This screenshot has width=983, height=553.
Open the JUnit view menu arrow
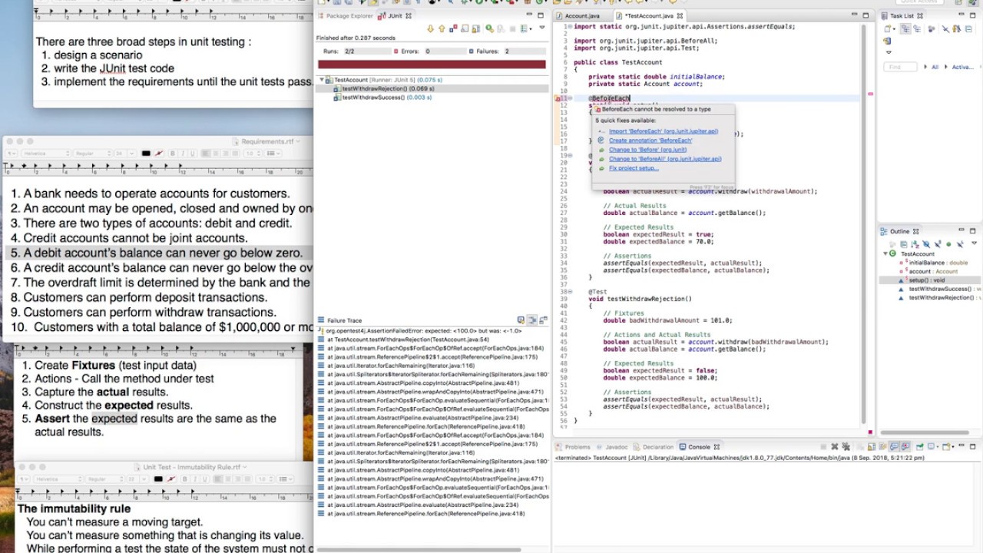(542, 28)
